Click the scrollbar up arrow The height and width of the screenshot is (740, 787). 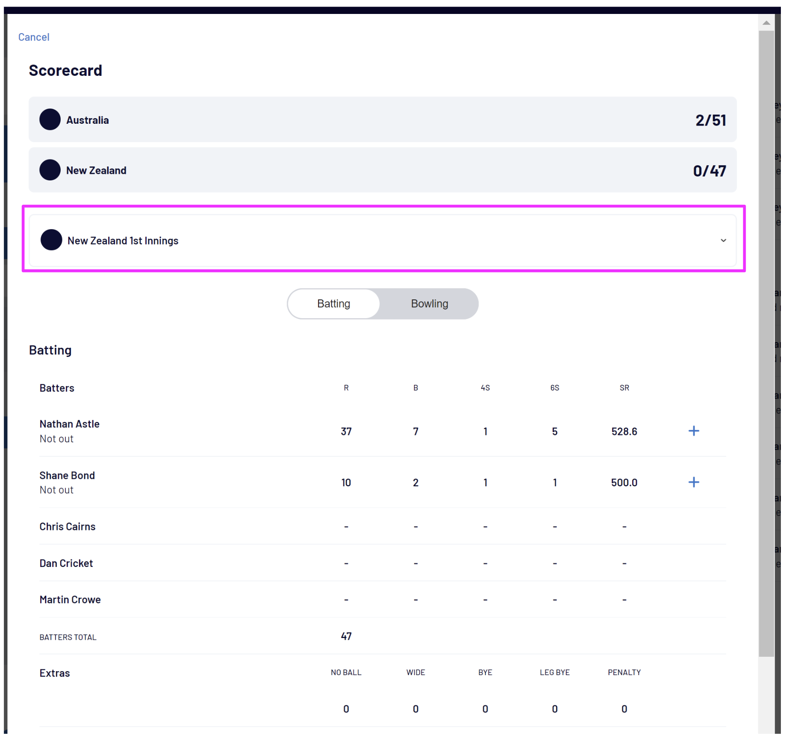point(766,23)
